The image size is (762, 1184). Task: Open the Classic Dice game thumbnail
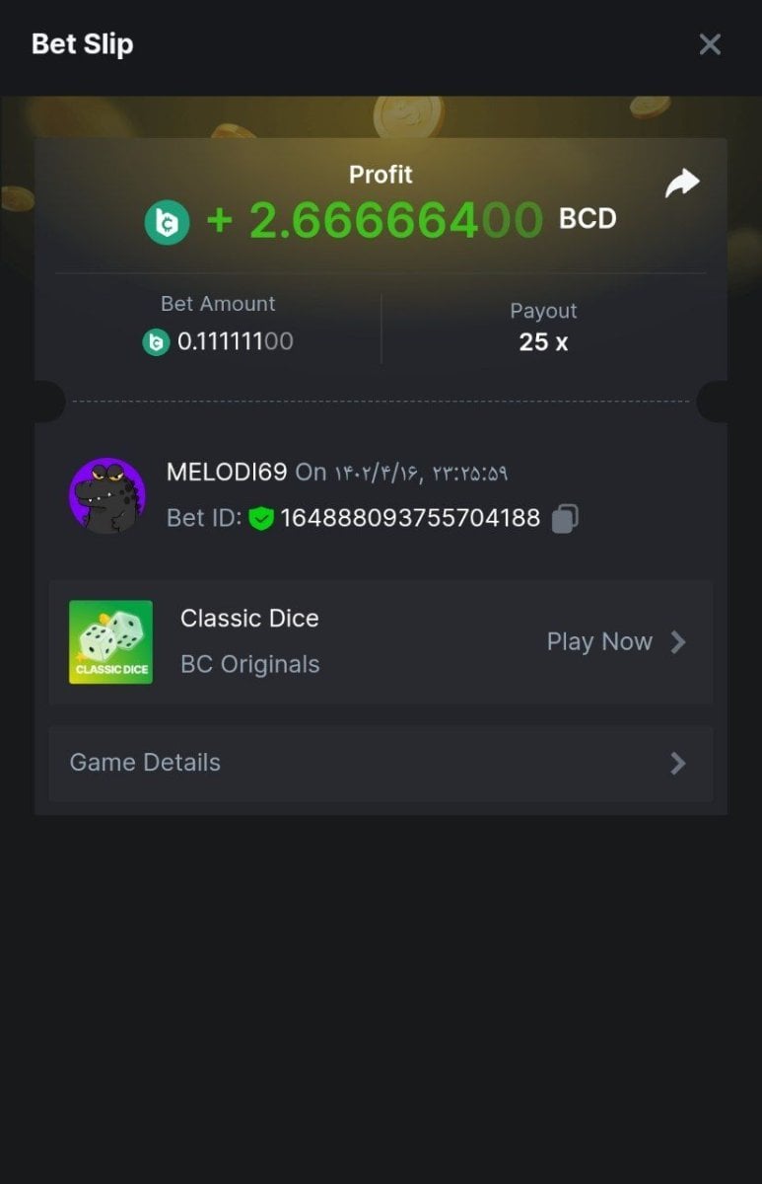pyautogui.click(x=110, y=642)
